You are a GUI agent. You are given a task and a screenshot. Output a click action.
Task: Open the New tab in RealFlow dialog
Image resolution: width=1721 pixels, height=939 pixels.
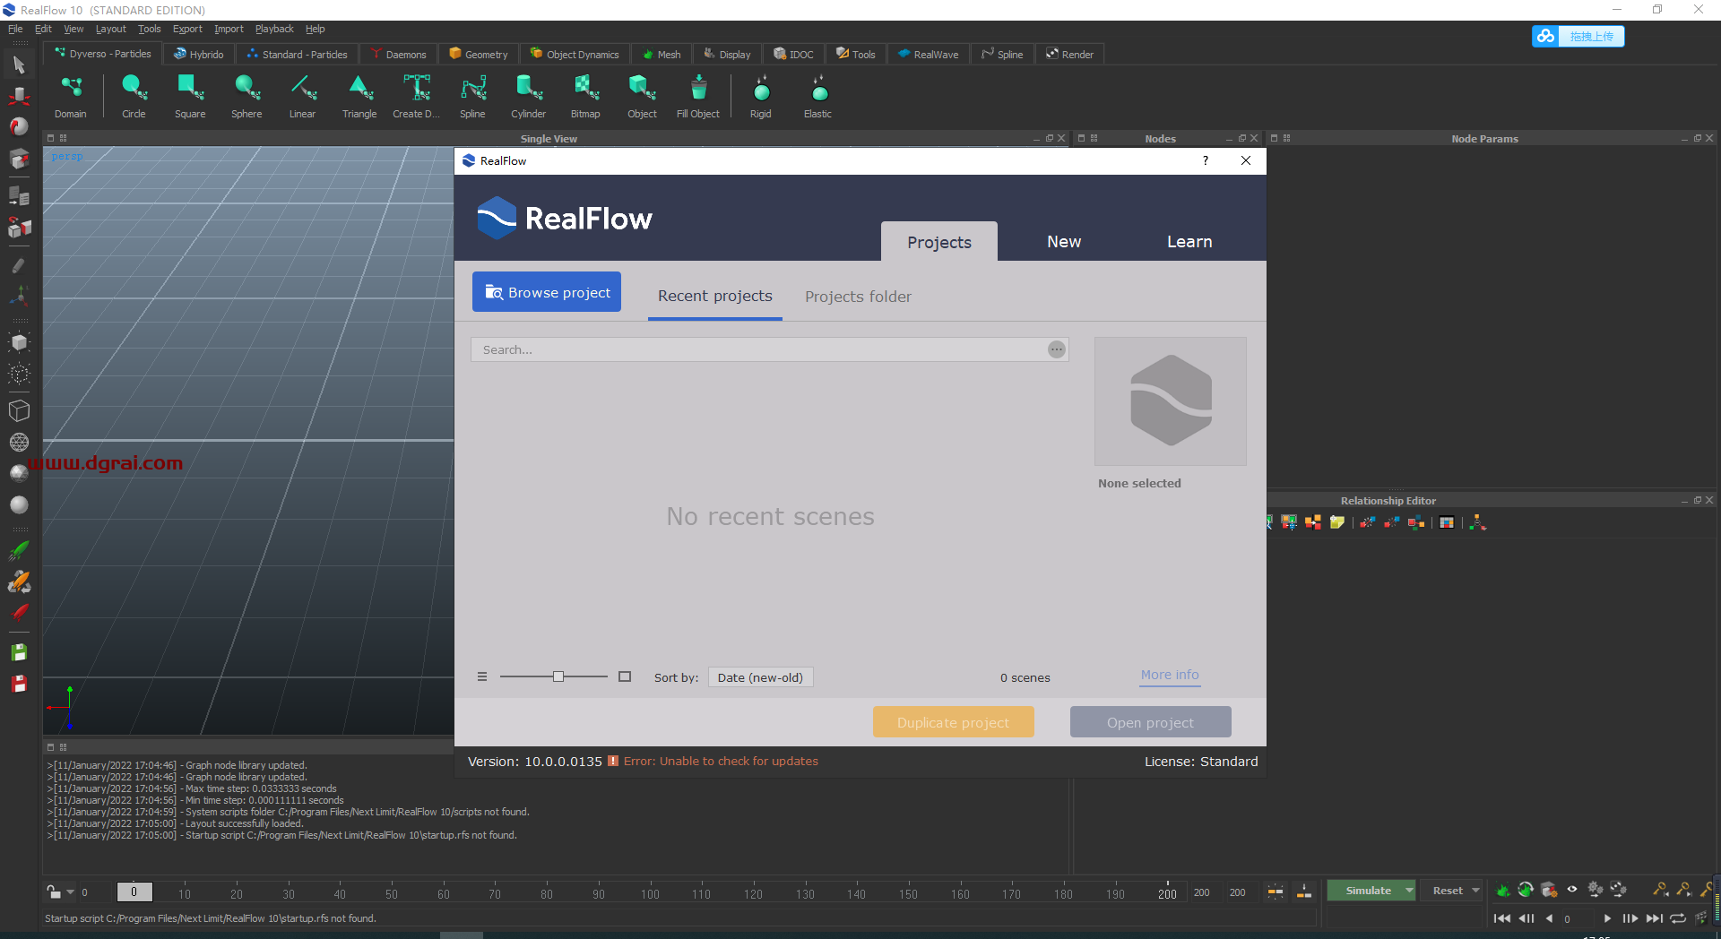(1064, 242)
